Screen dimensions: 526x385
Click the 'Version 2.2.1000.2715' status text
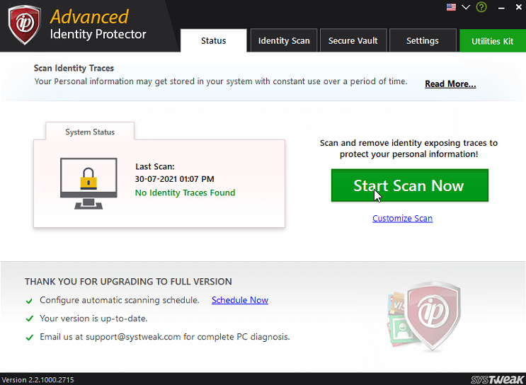pyautogui.click(x=38, y=379)
